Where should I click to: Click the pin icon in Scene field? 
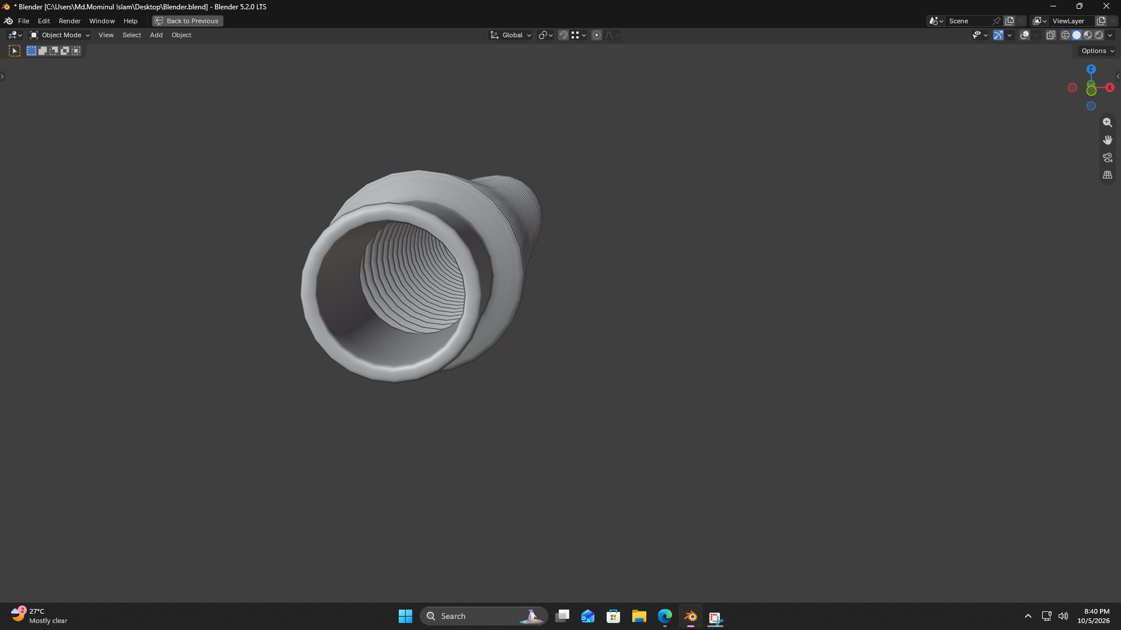[997, 21]
